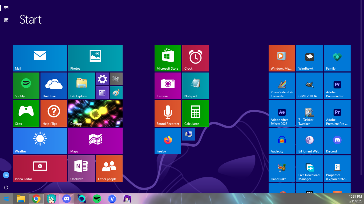The height and width of the screenshot is (204, 364).
Task: Launch the Spotify tile
Action: point(26,86)
